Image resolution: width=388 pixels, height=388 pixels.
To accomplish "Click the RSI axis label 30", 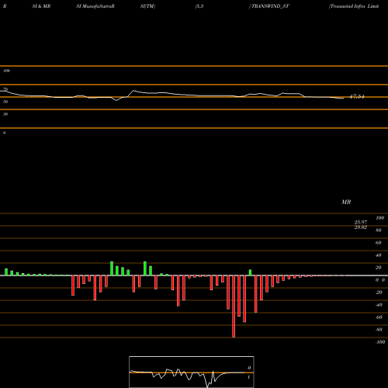I will coord(5,114).
